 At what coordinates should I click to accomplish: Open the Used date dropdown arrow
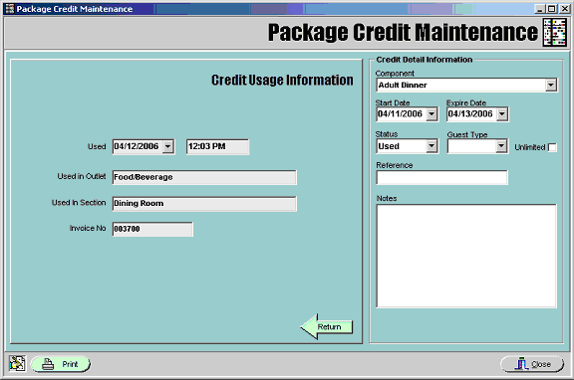[168, 146]
